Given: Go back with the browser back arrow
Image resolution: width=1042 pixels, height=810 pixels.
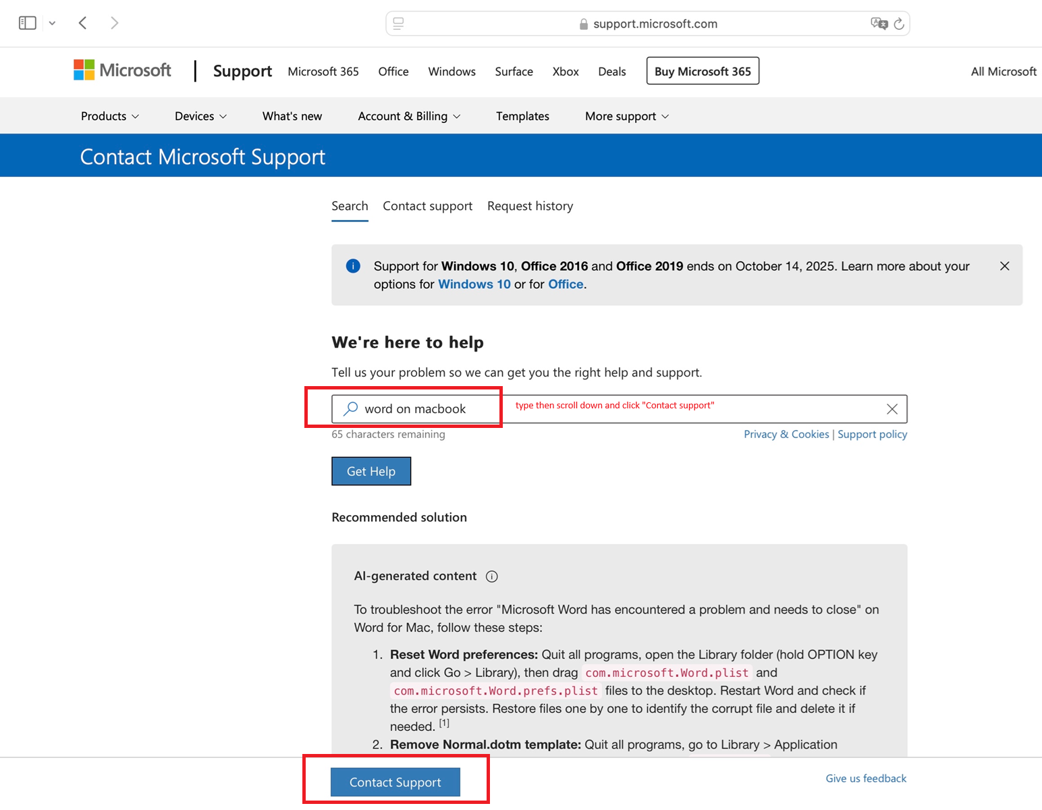Looking at the screenshot, I should [x=83, y=23].
